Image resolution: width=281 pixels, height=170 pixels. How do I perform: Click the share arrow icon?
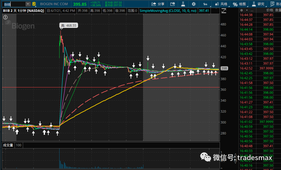(154, 4)
